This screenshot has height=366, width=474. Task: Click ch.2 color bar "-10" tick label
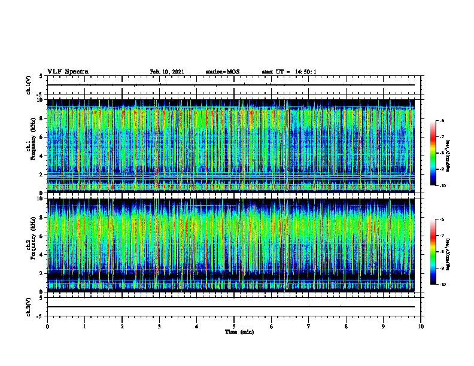[x=443, y=285]
